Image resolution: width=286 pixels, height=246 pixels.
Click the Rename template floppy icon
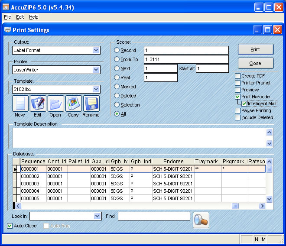91,104
